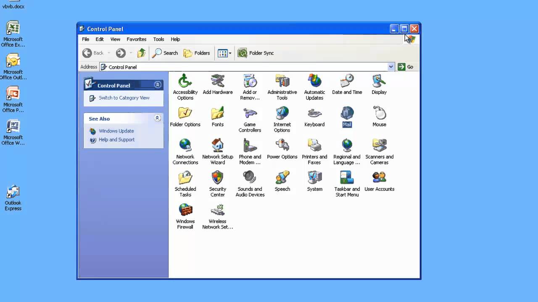Open Scanners and Cameras
The width and height of the screenshot is (538, 302).
379,151
